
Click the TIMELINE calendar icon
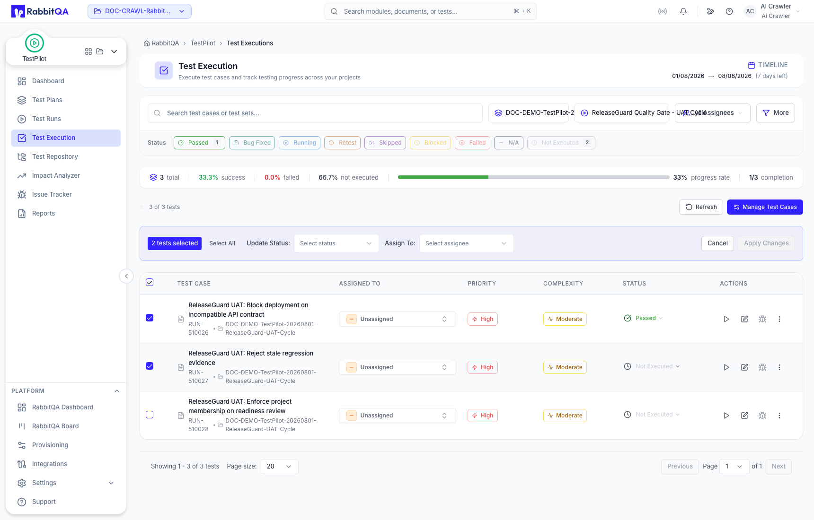[752, 65]
